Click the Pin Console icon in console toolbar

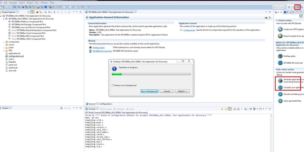[x=250, y=109]
